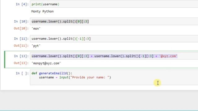Click the def generateEmailId() code cell

pos(114,77)
